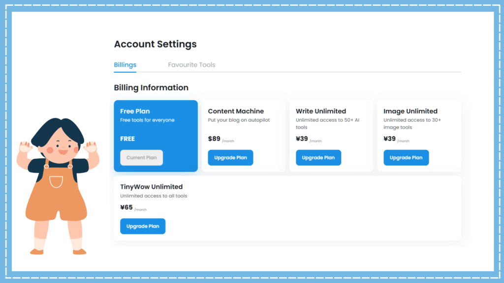Switch to the Billings tab
Image resolution: width=504 pixels, height=283 pixels.
coord(125,65)
